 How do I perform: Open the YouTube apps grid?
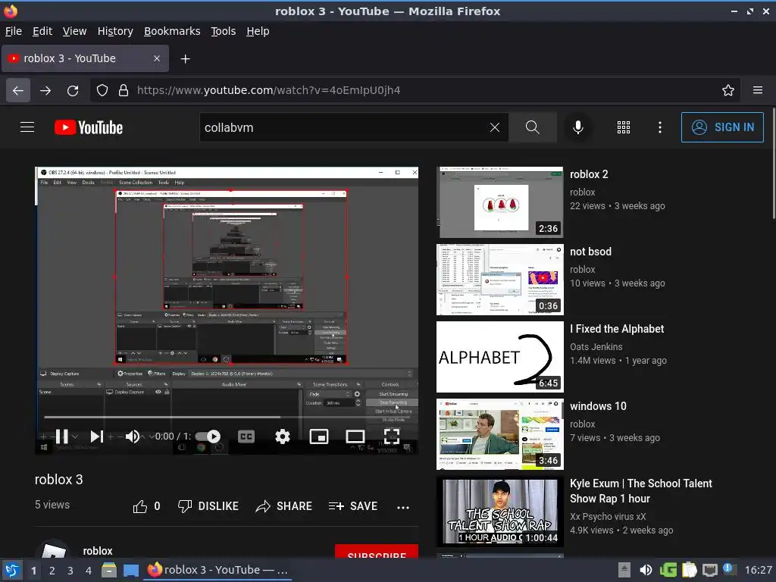point(624,127)
